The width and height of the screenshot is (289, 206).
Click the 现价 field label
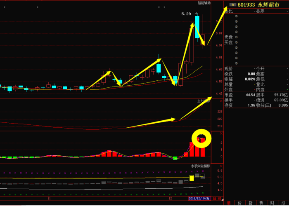229,69
